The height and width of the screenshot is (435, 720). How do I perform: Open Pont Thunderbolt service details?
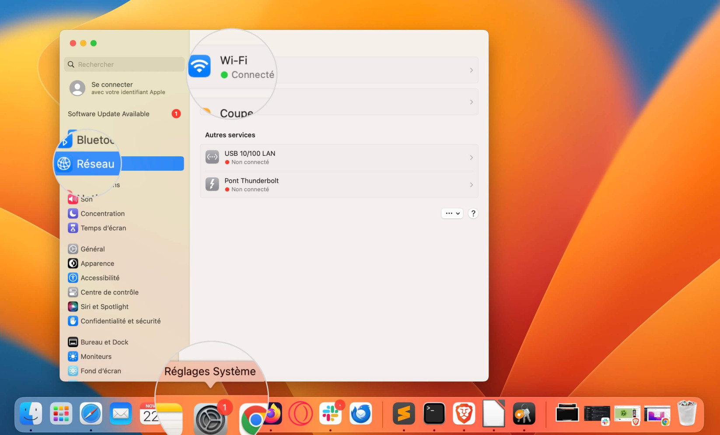point(339,185)
